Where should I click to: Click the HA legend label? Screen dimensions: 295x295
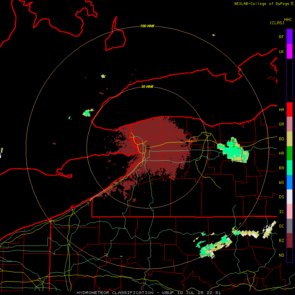(281, 110)
